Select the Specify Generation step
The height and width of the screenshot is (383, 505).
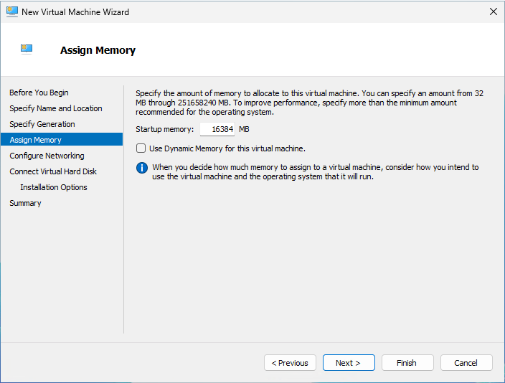(x=42, y=124)
